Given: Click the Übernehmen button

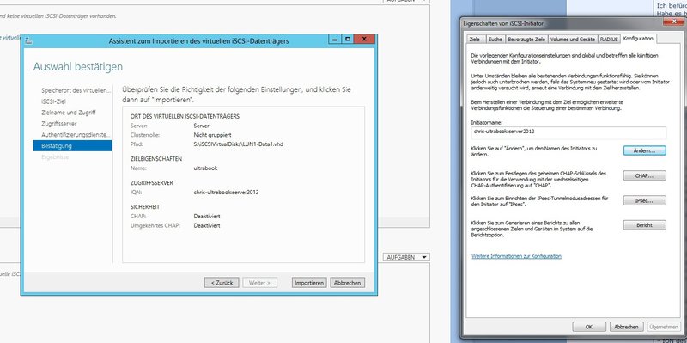Looking at the screenshot, I should pos(664,327).
